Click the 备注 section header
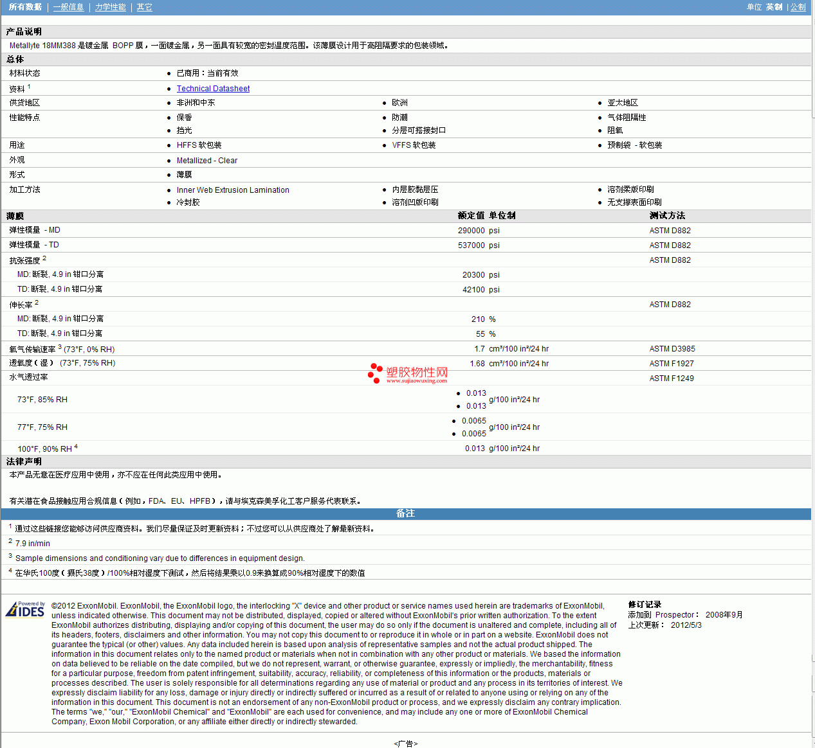This screenshot has height=748, width=815. click(405, 513)
